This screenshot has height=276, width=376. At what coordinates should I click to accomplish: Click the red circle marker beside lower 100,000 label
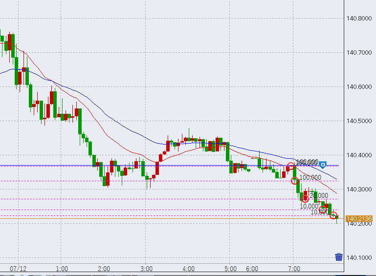point(295,180)
